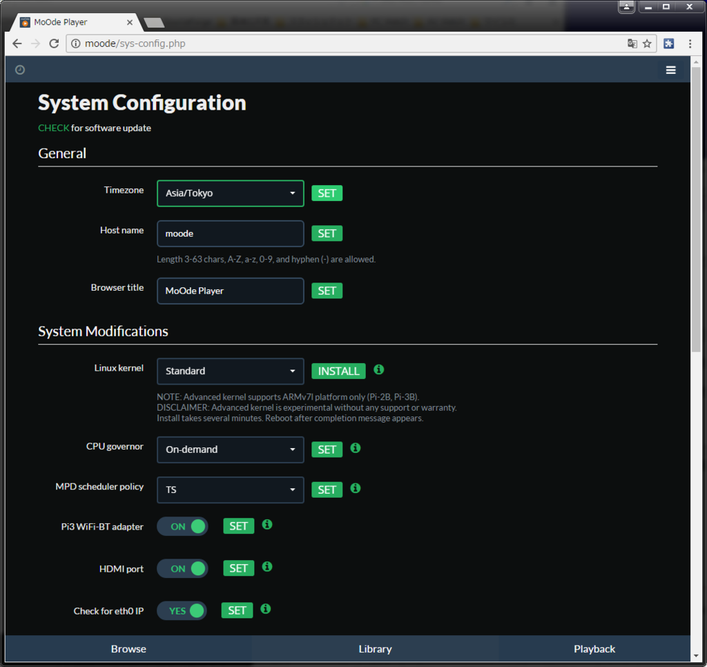Click the General section heading

click(62, 153)
